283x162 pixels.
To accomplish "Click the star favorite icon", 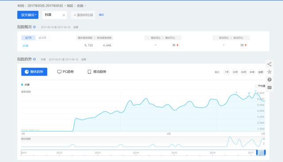I will point(269,72).
